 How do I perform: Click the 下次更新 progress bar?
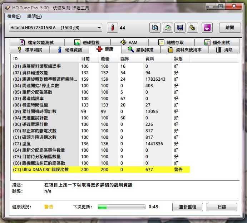[x=122, y=207]
